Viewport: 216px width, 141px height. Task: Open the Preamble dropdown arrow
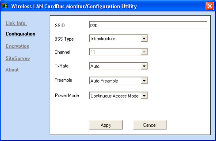pos(144,81)
